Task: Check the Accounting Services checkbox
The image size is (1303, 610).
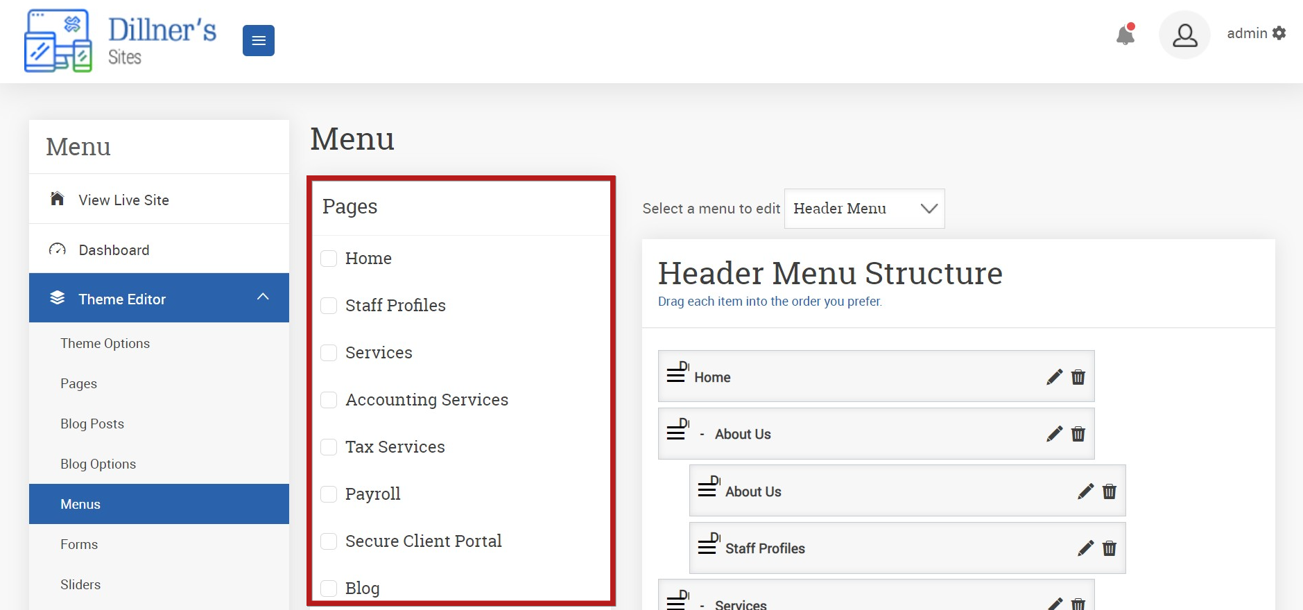Action: [x=329, y=400]
